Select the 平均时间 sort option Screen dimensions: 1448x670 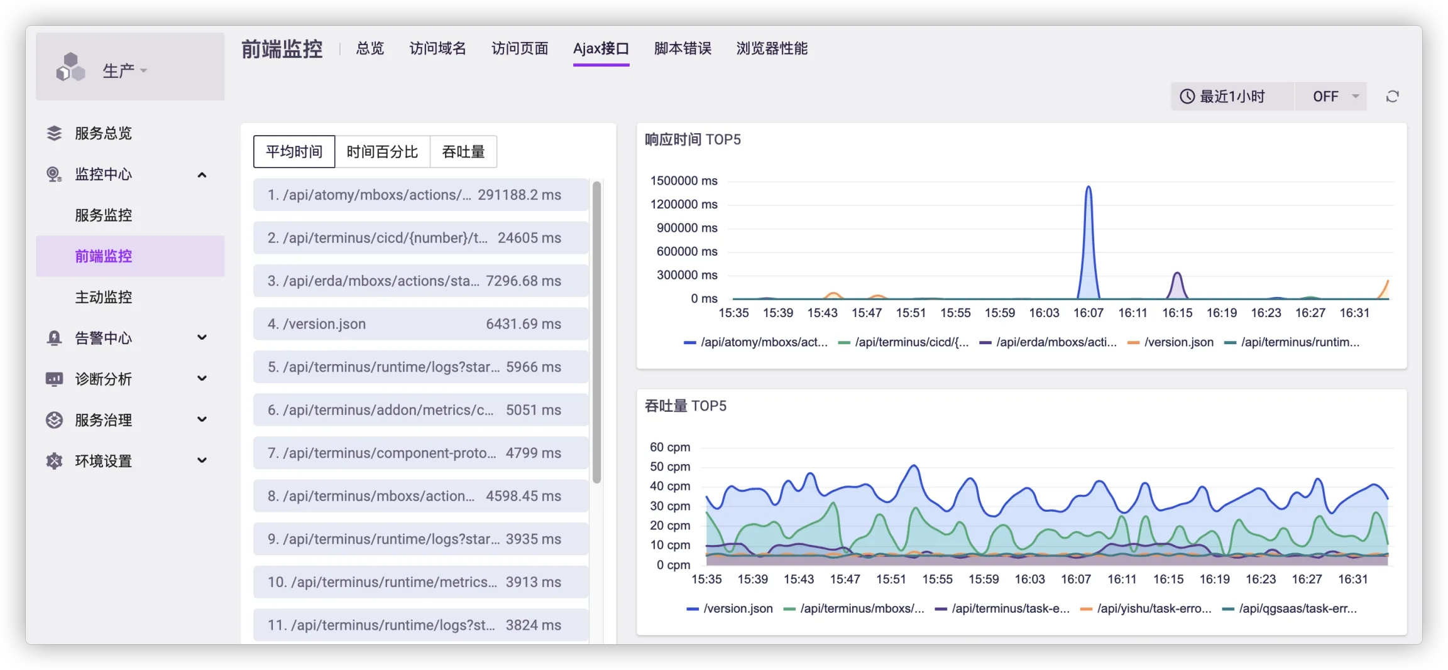(294, 152)
